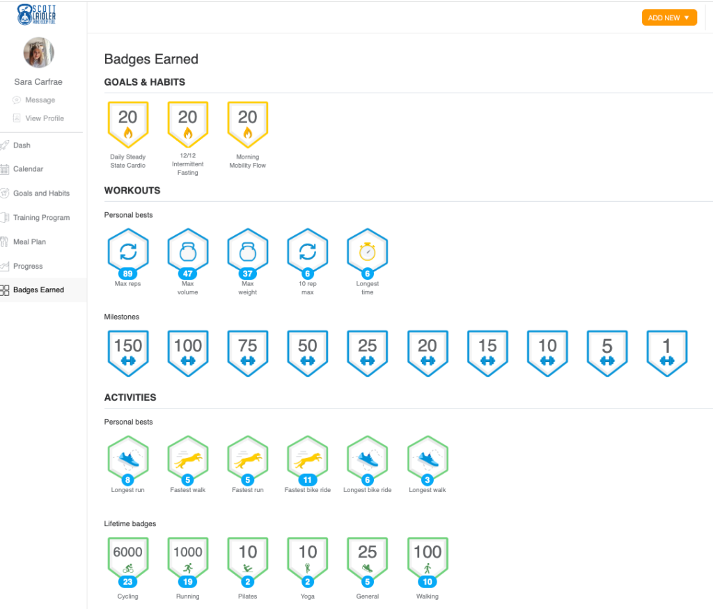Open the Meal Plan page
The width and height of the screenshot is (713, 609).
click(29, 242)
